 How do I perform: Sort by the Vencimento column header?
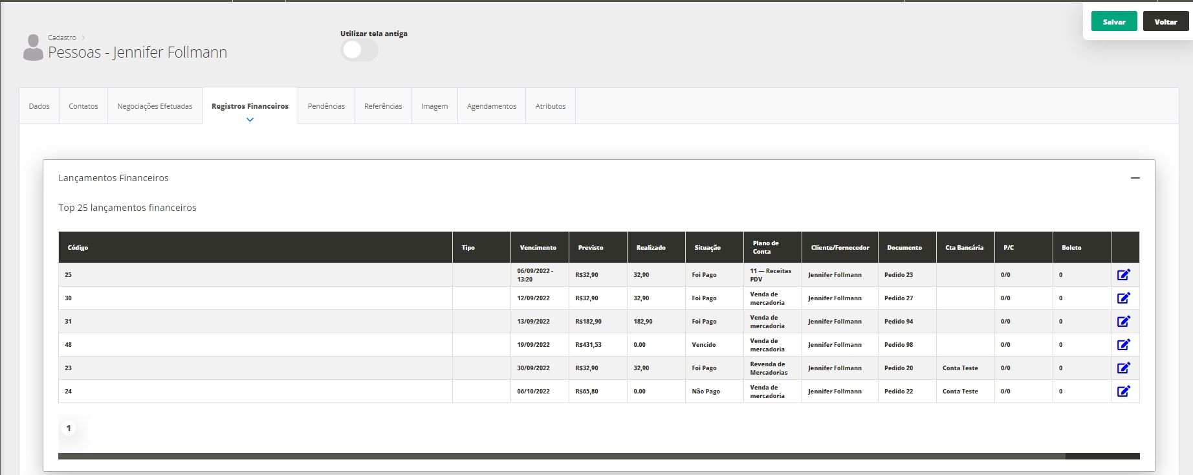(538, 248)
